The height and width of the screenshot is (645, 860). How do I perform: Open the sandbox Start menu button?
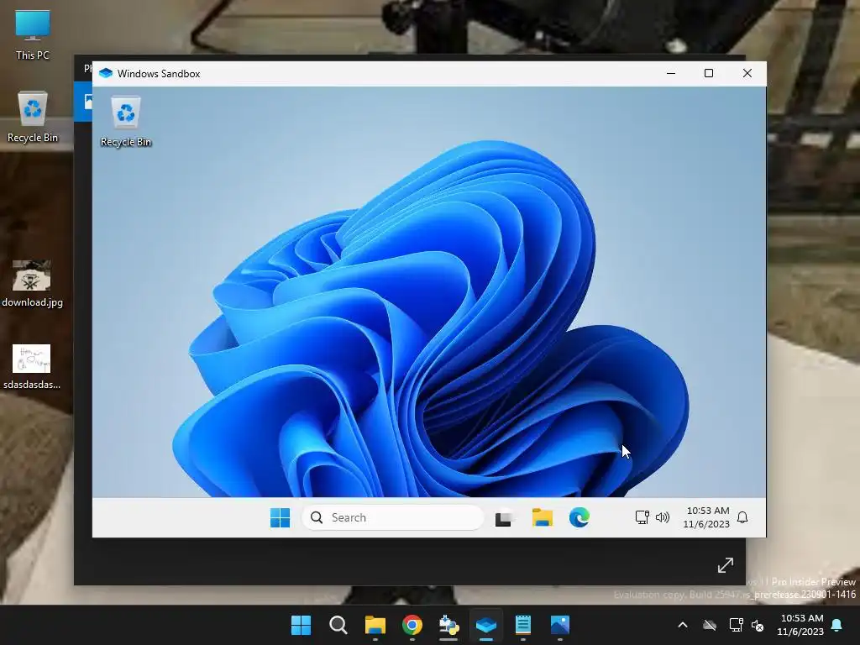(x=280, y=517)
